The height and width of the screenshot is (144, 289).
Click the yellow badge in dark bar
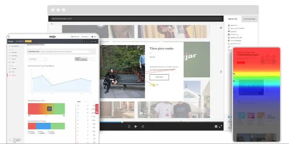click(x=28, y=41)
